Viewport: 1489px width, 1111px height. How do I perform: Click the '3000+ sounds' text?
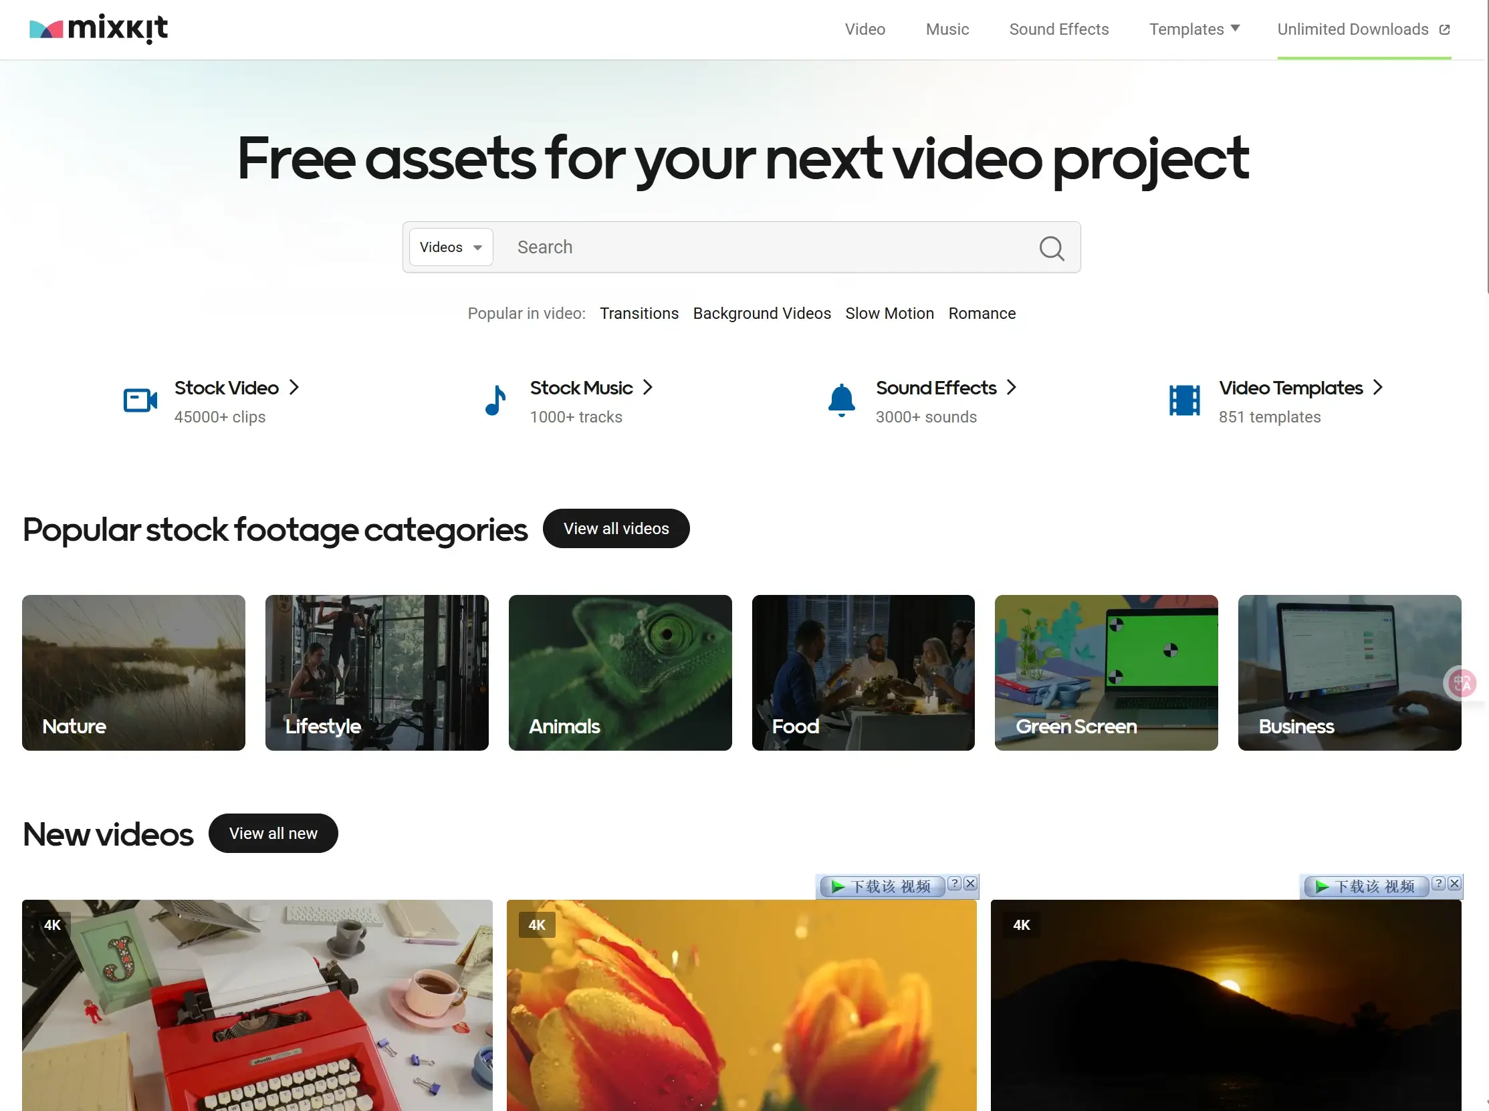[926, 417]
